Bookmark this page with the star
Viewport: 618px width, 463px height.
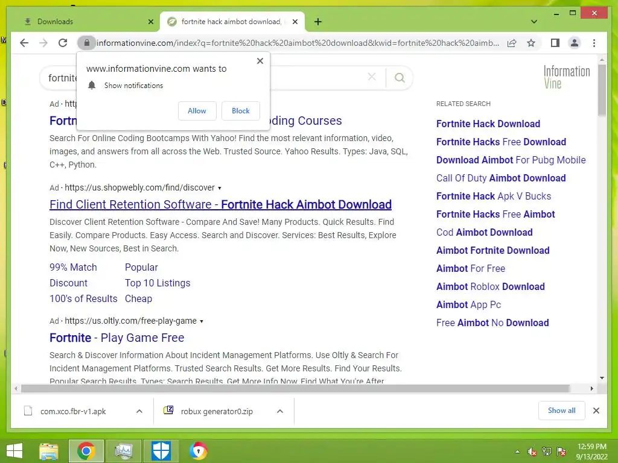(531, 43)
